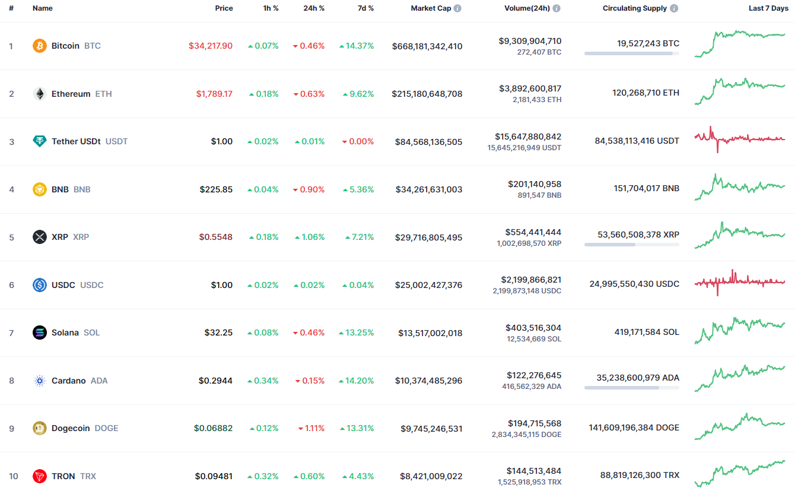Open the Volume(24h) info icon
Image resolution: width=798 pixels, height=497 pixels.
(557, 8)
